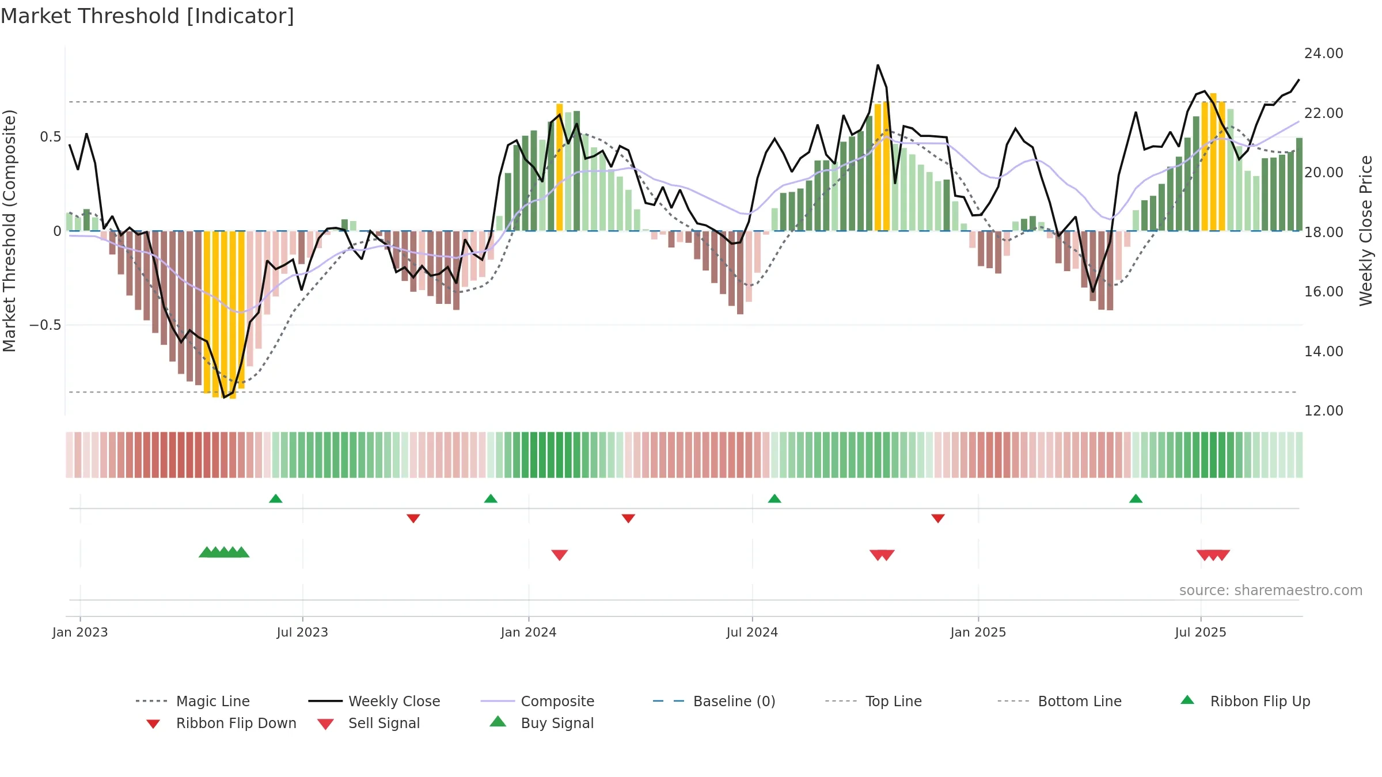Viewport: 1382px width, 777px height.
Task: Click the yellow bar at the early 2024 peak
Action: (559, 167)
